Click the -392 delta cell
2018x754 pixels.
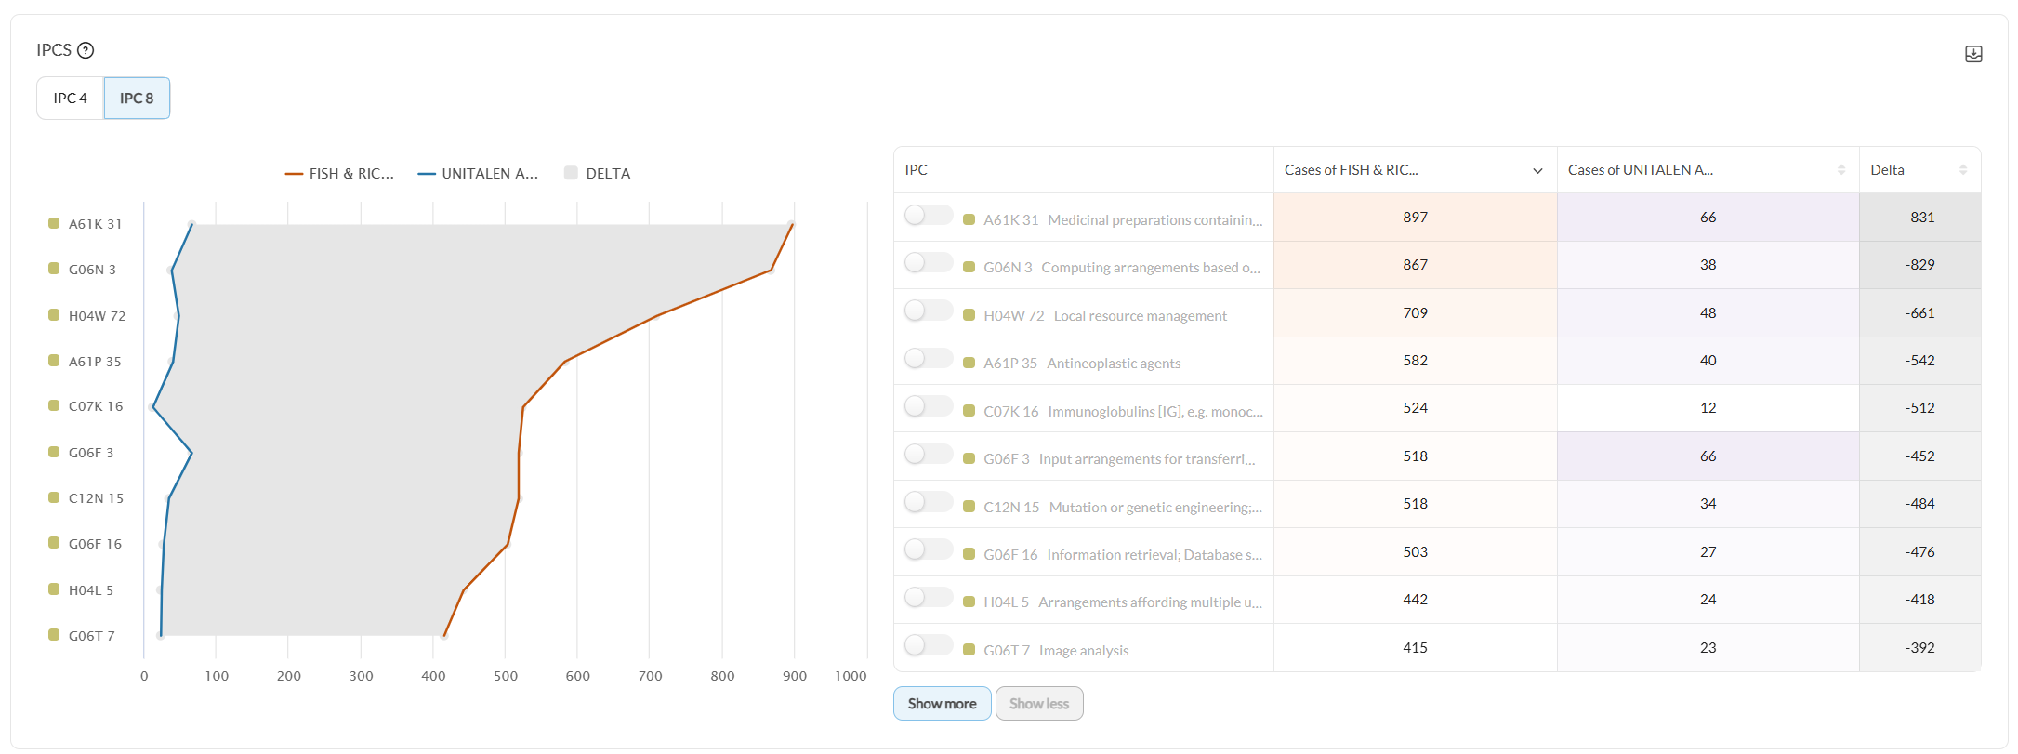1920,648
